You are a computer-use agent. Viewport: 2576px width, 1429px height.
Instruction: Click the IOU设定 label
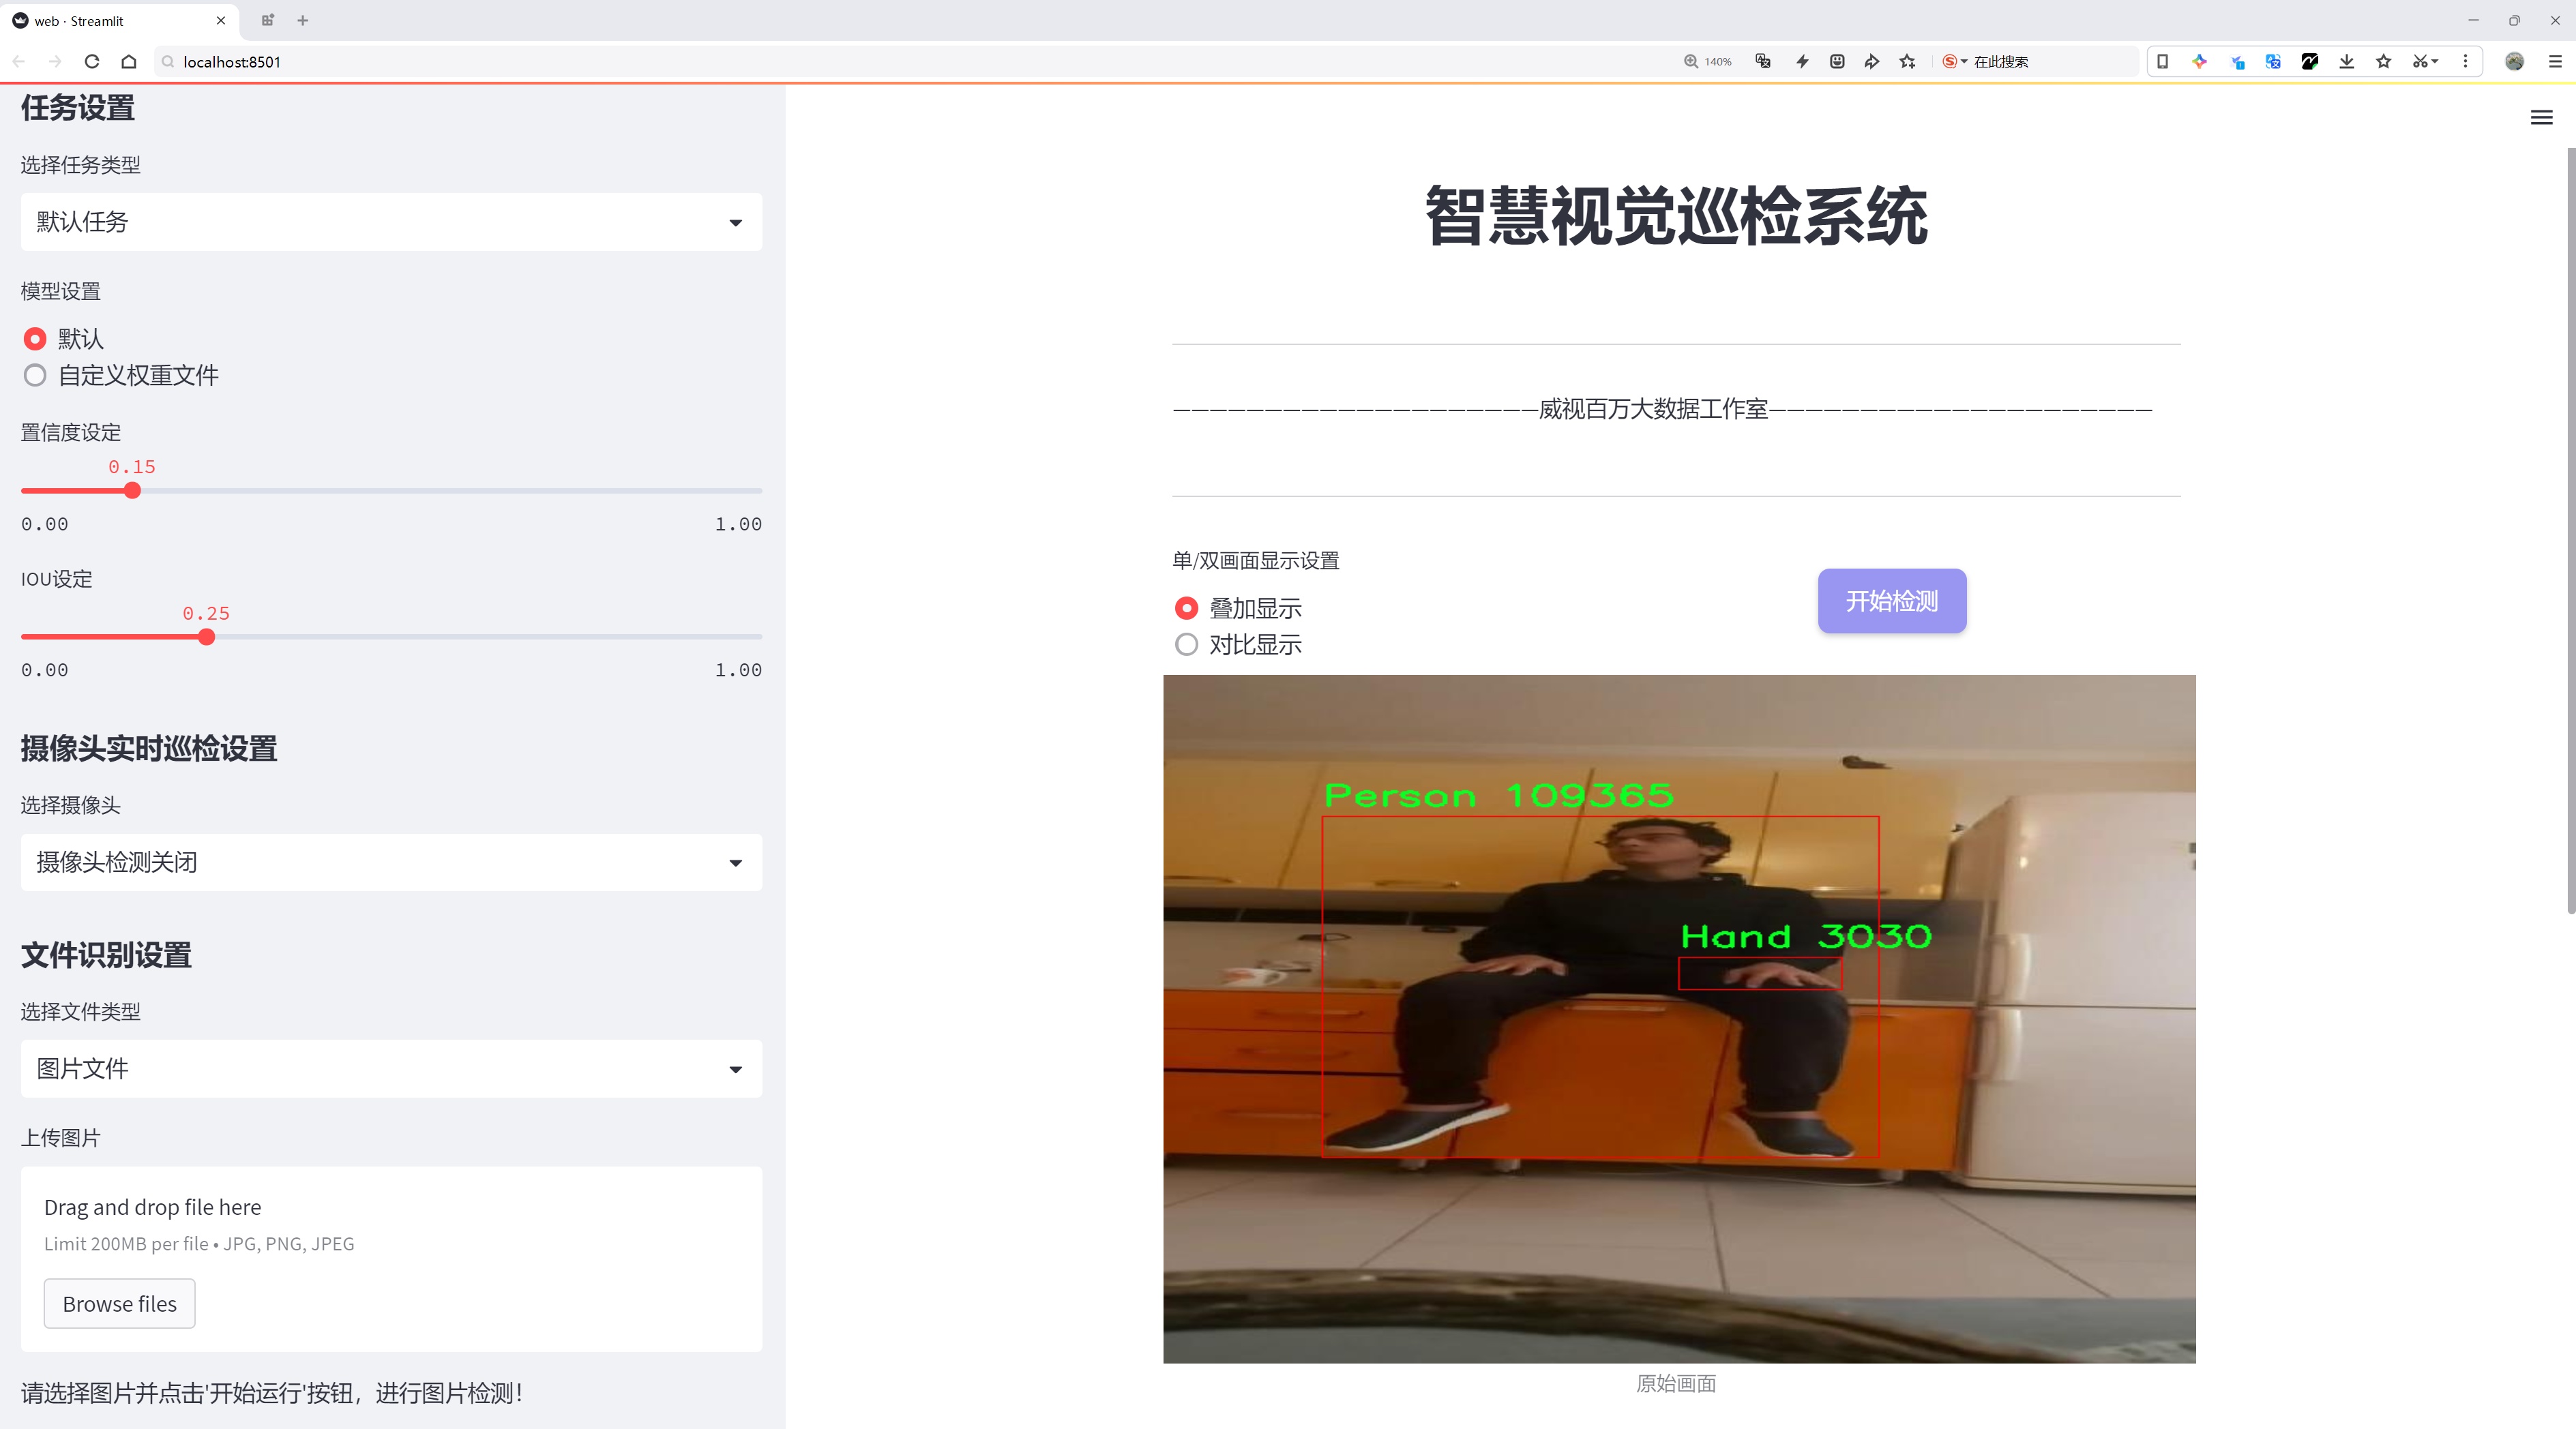coord(56,579)
